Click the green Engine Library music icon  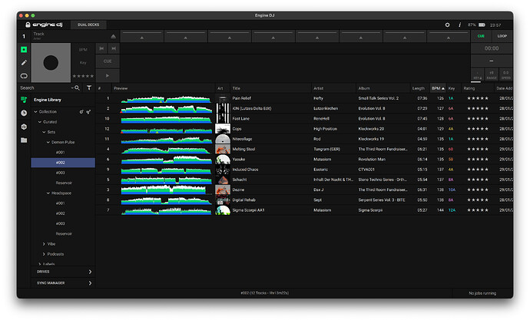24,100
